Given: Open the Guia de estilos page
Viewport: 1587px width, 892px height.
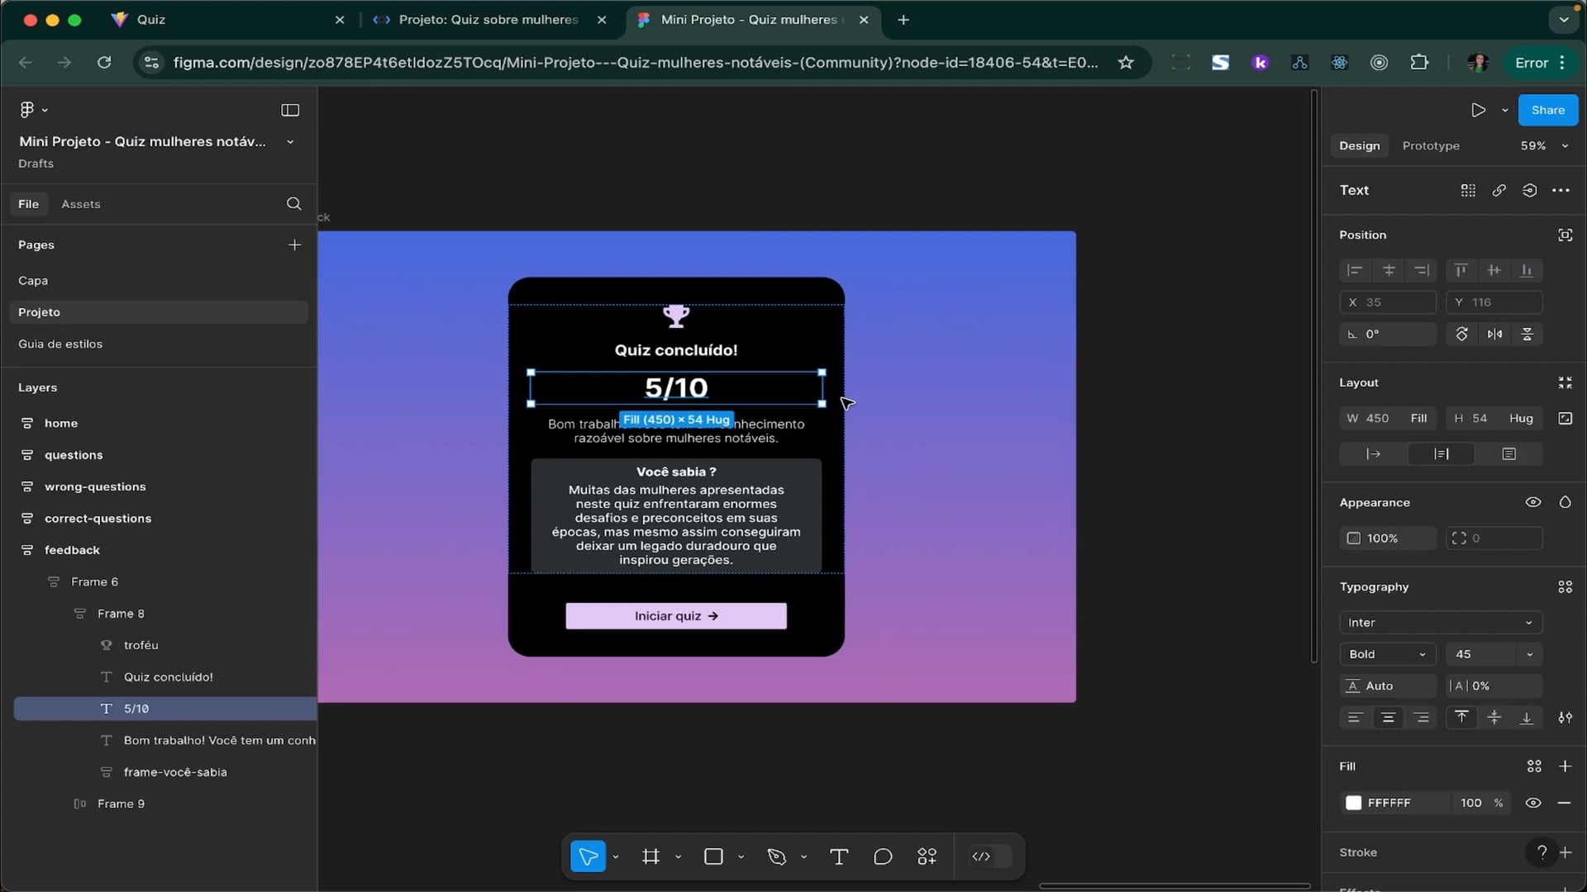Looking at the screenshot, I should (60, 344).
